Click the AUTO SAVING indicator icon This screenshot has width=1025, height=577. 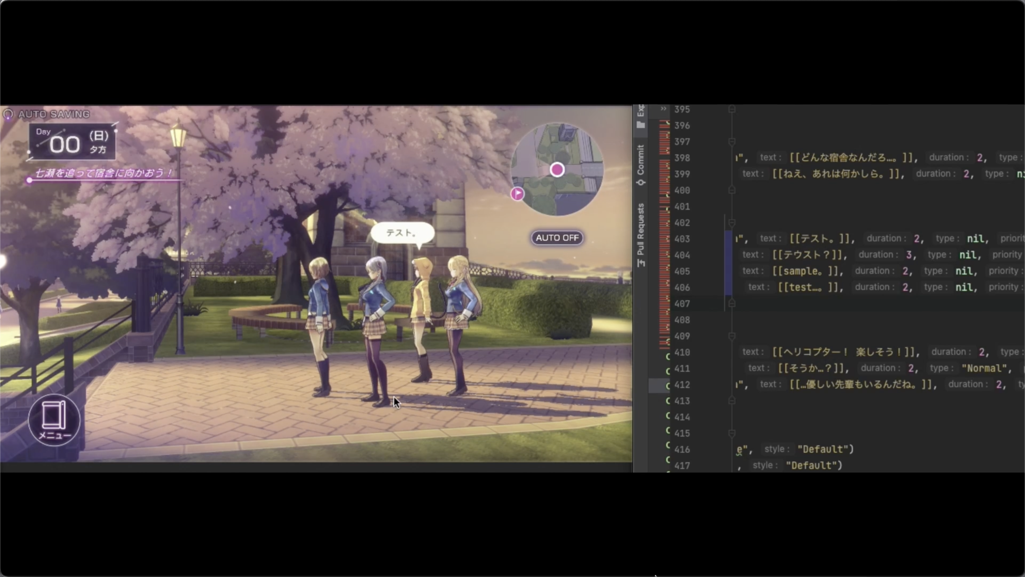8,115
